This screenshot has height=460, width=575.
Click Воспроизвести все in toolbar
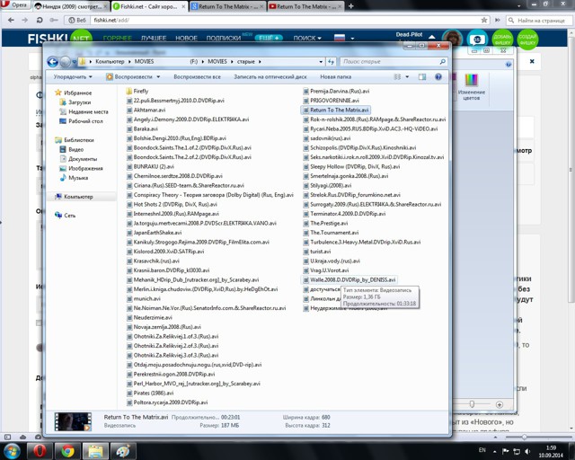198,77
